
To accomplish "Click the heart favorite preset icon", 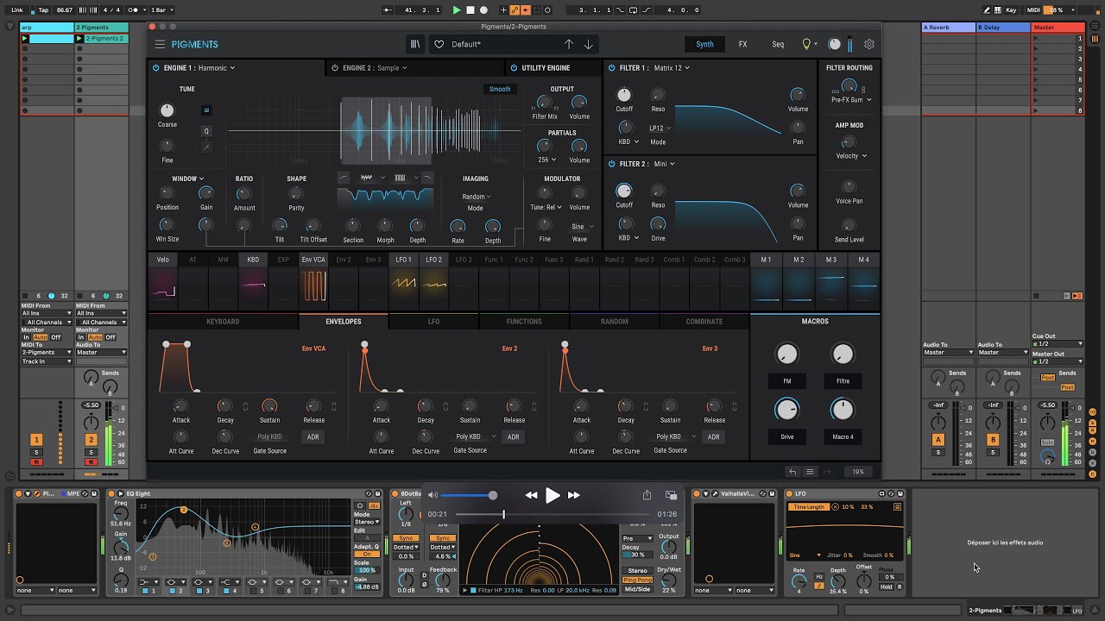I will tap(439, 44).
